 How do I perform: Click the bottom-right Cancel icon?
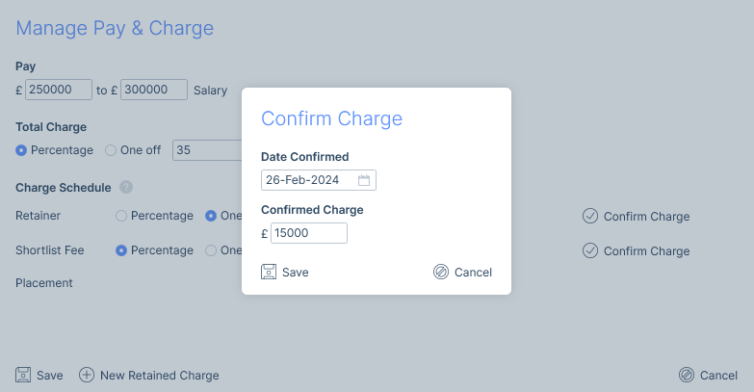coord(687,375)
